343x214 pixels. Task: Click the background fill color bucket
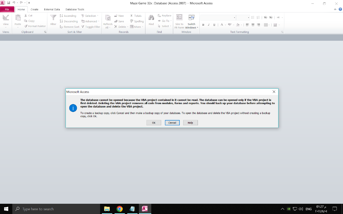pyautogui.click(x=238, y=25)
